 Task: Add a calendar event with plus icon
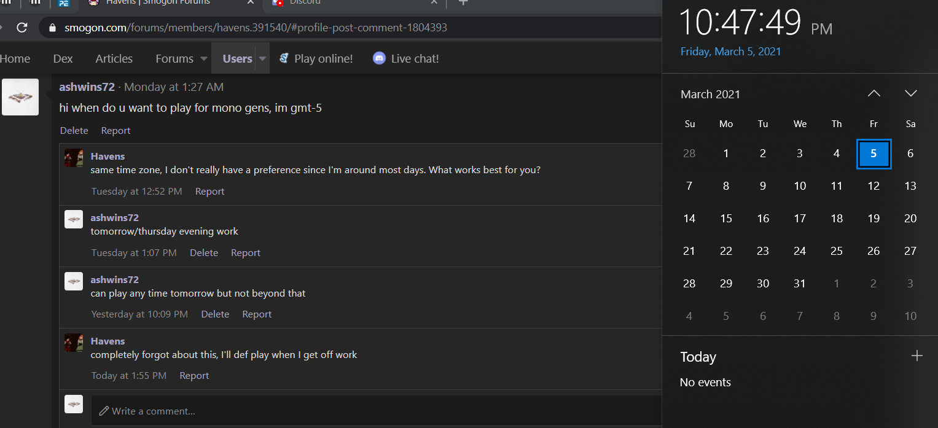917,356
